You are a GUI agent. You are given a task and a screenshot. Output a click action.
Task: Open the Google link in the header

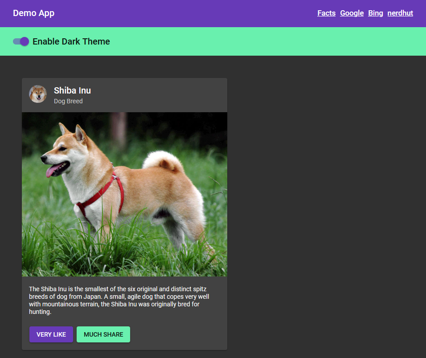[x=352, y=13]
